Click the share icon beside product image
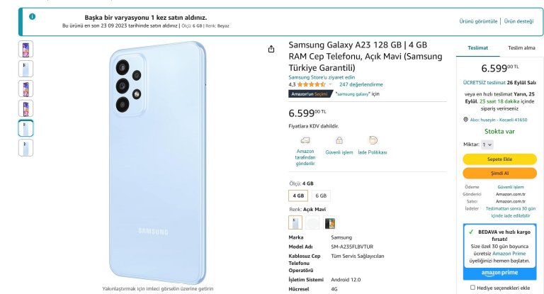The image size is (544, 294). tap(271, 50)
